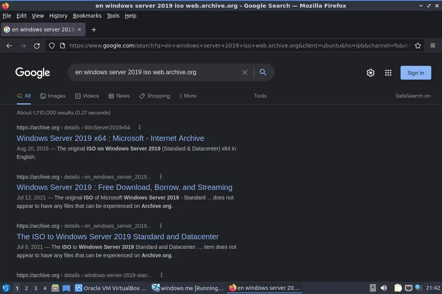The height and width of the screenshot is (294, 442).
Task: Switch to the Images search tab
Action: tap(53, 96)
